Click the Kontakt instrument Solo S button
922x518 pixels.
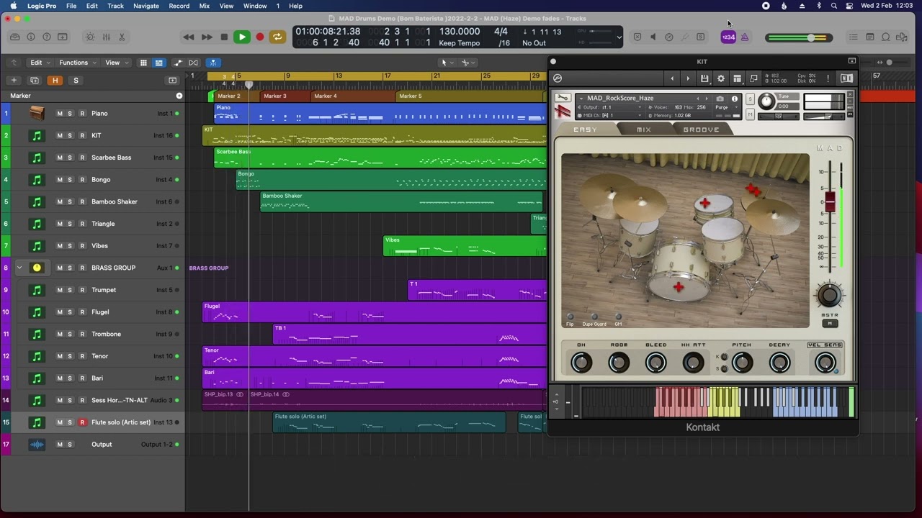click(751, 99)
